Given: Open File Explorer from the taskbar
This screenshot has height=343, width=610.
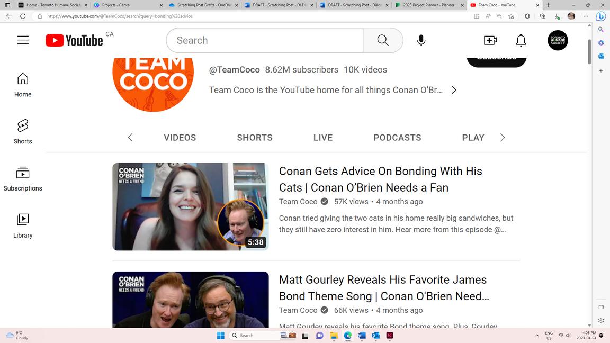Looking at the screenshot, I should (x=334, y=335).
